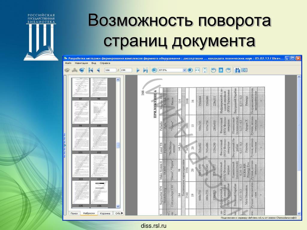Click the last toolbar icon next to binoculars
The height and width of the screenshot is (230, 307).
[x=244, y=70]
